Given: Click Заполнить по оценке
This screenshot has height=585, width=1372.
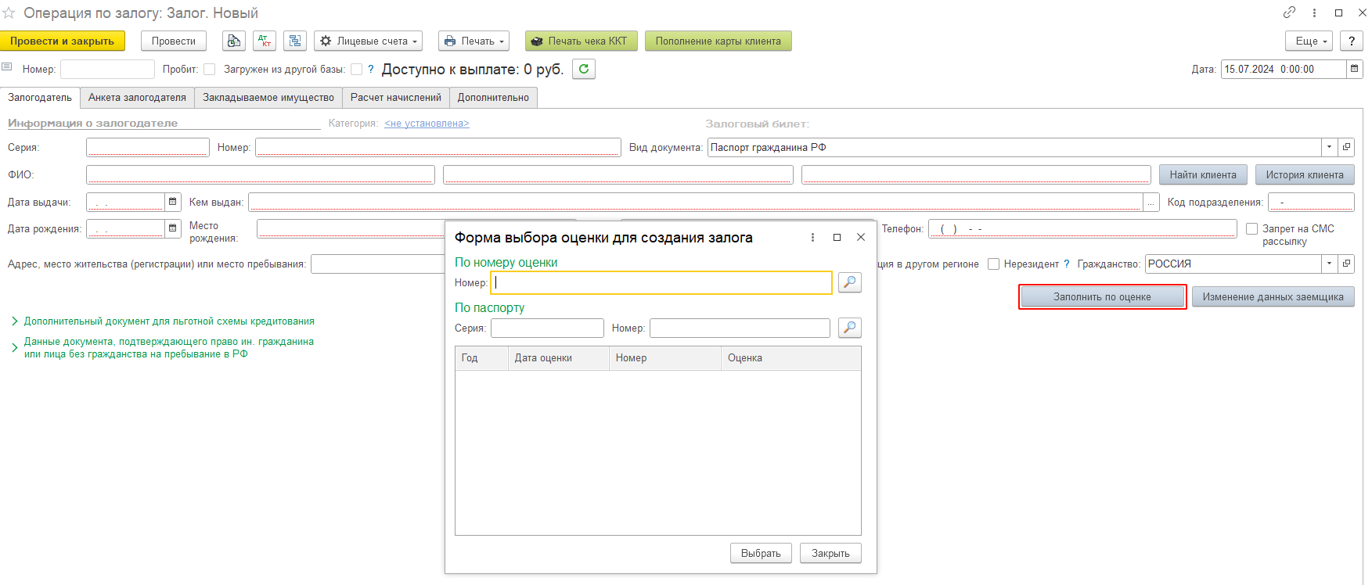Looking at the screenshot, I should click(x=1102, y=296).
